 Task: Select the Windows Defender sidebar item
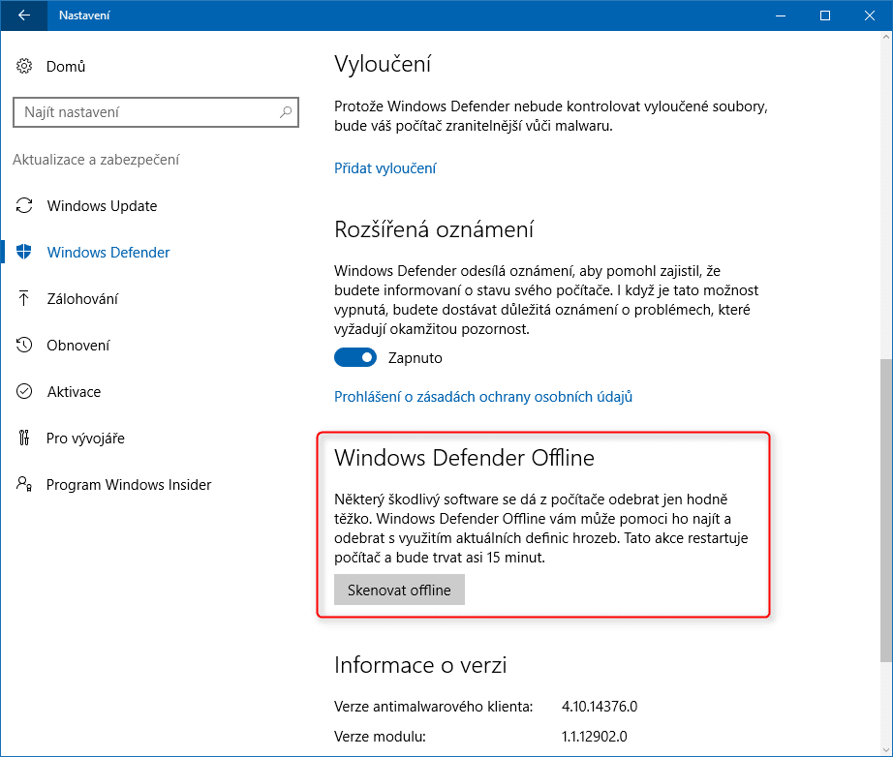(108, 252)
